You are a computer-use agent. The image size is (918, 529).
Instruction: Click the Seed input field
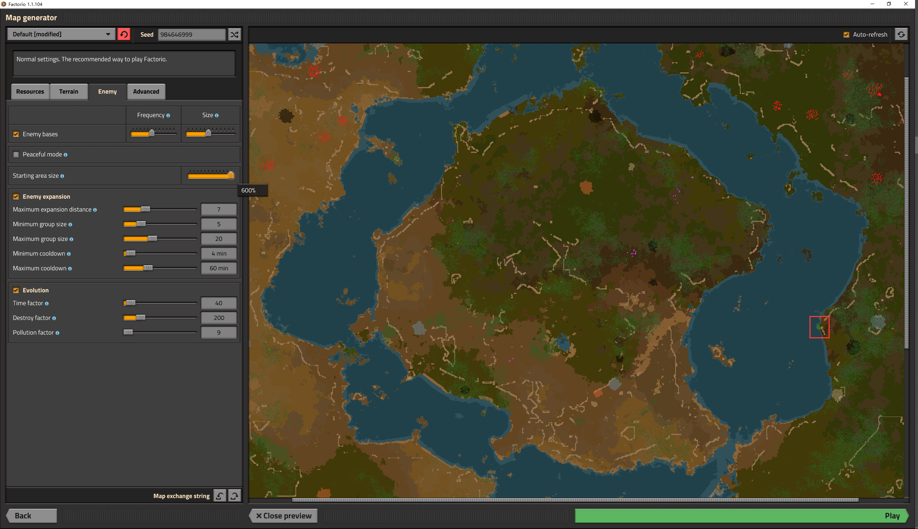(x=192, y=35)
